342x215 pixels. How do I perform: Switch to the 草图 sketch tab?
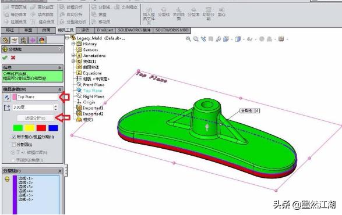pos(28,30)
